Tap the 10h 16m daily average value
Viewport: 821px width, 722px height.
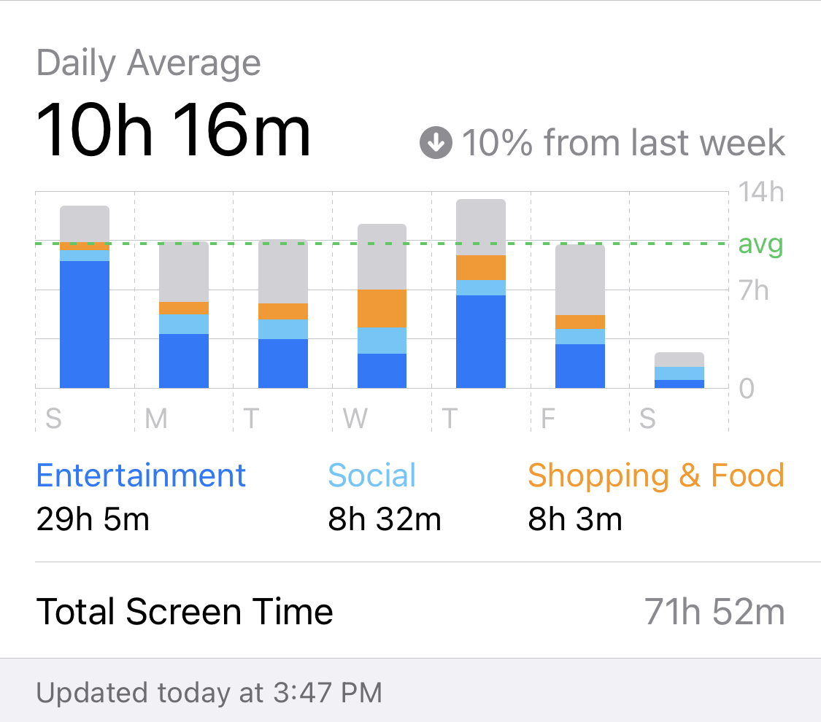tap(173, 130)
